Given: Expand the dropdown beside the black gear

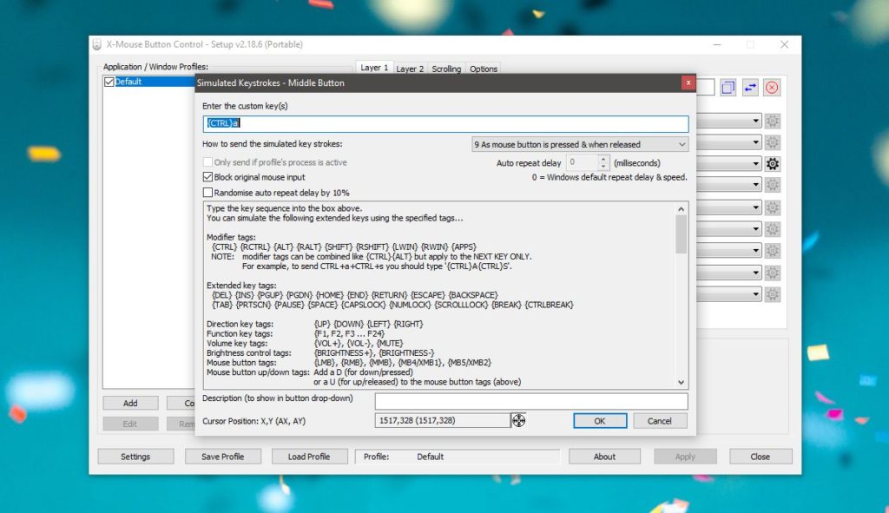Looking at the screenshot, I should coord(755,164).
